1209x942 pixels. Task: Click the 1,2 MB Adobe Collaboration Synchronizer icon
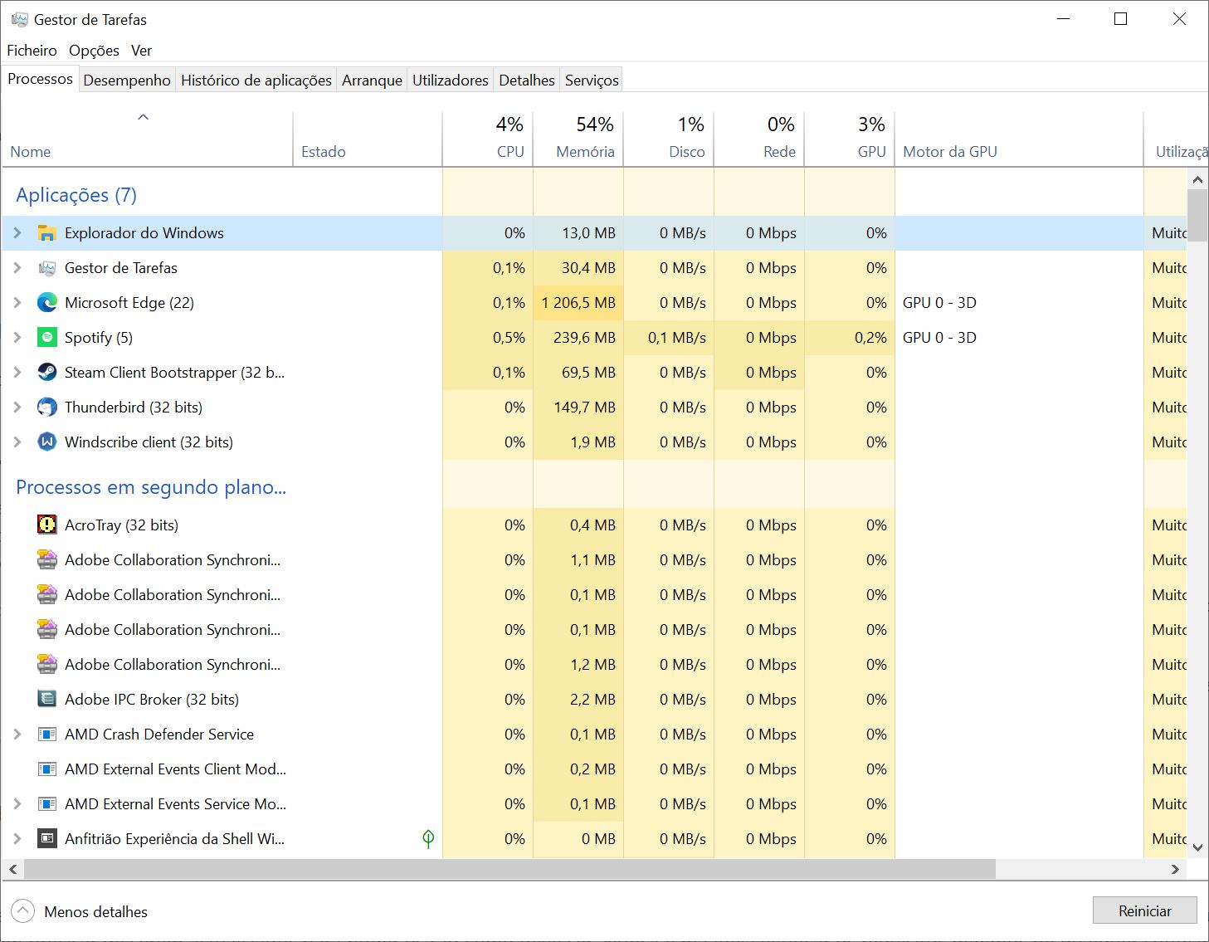point(47,665)
